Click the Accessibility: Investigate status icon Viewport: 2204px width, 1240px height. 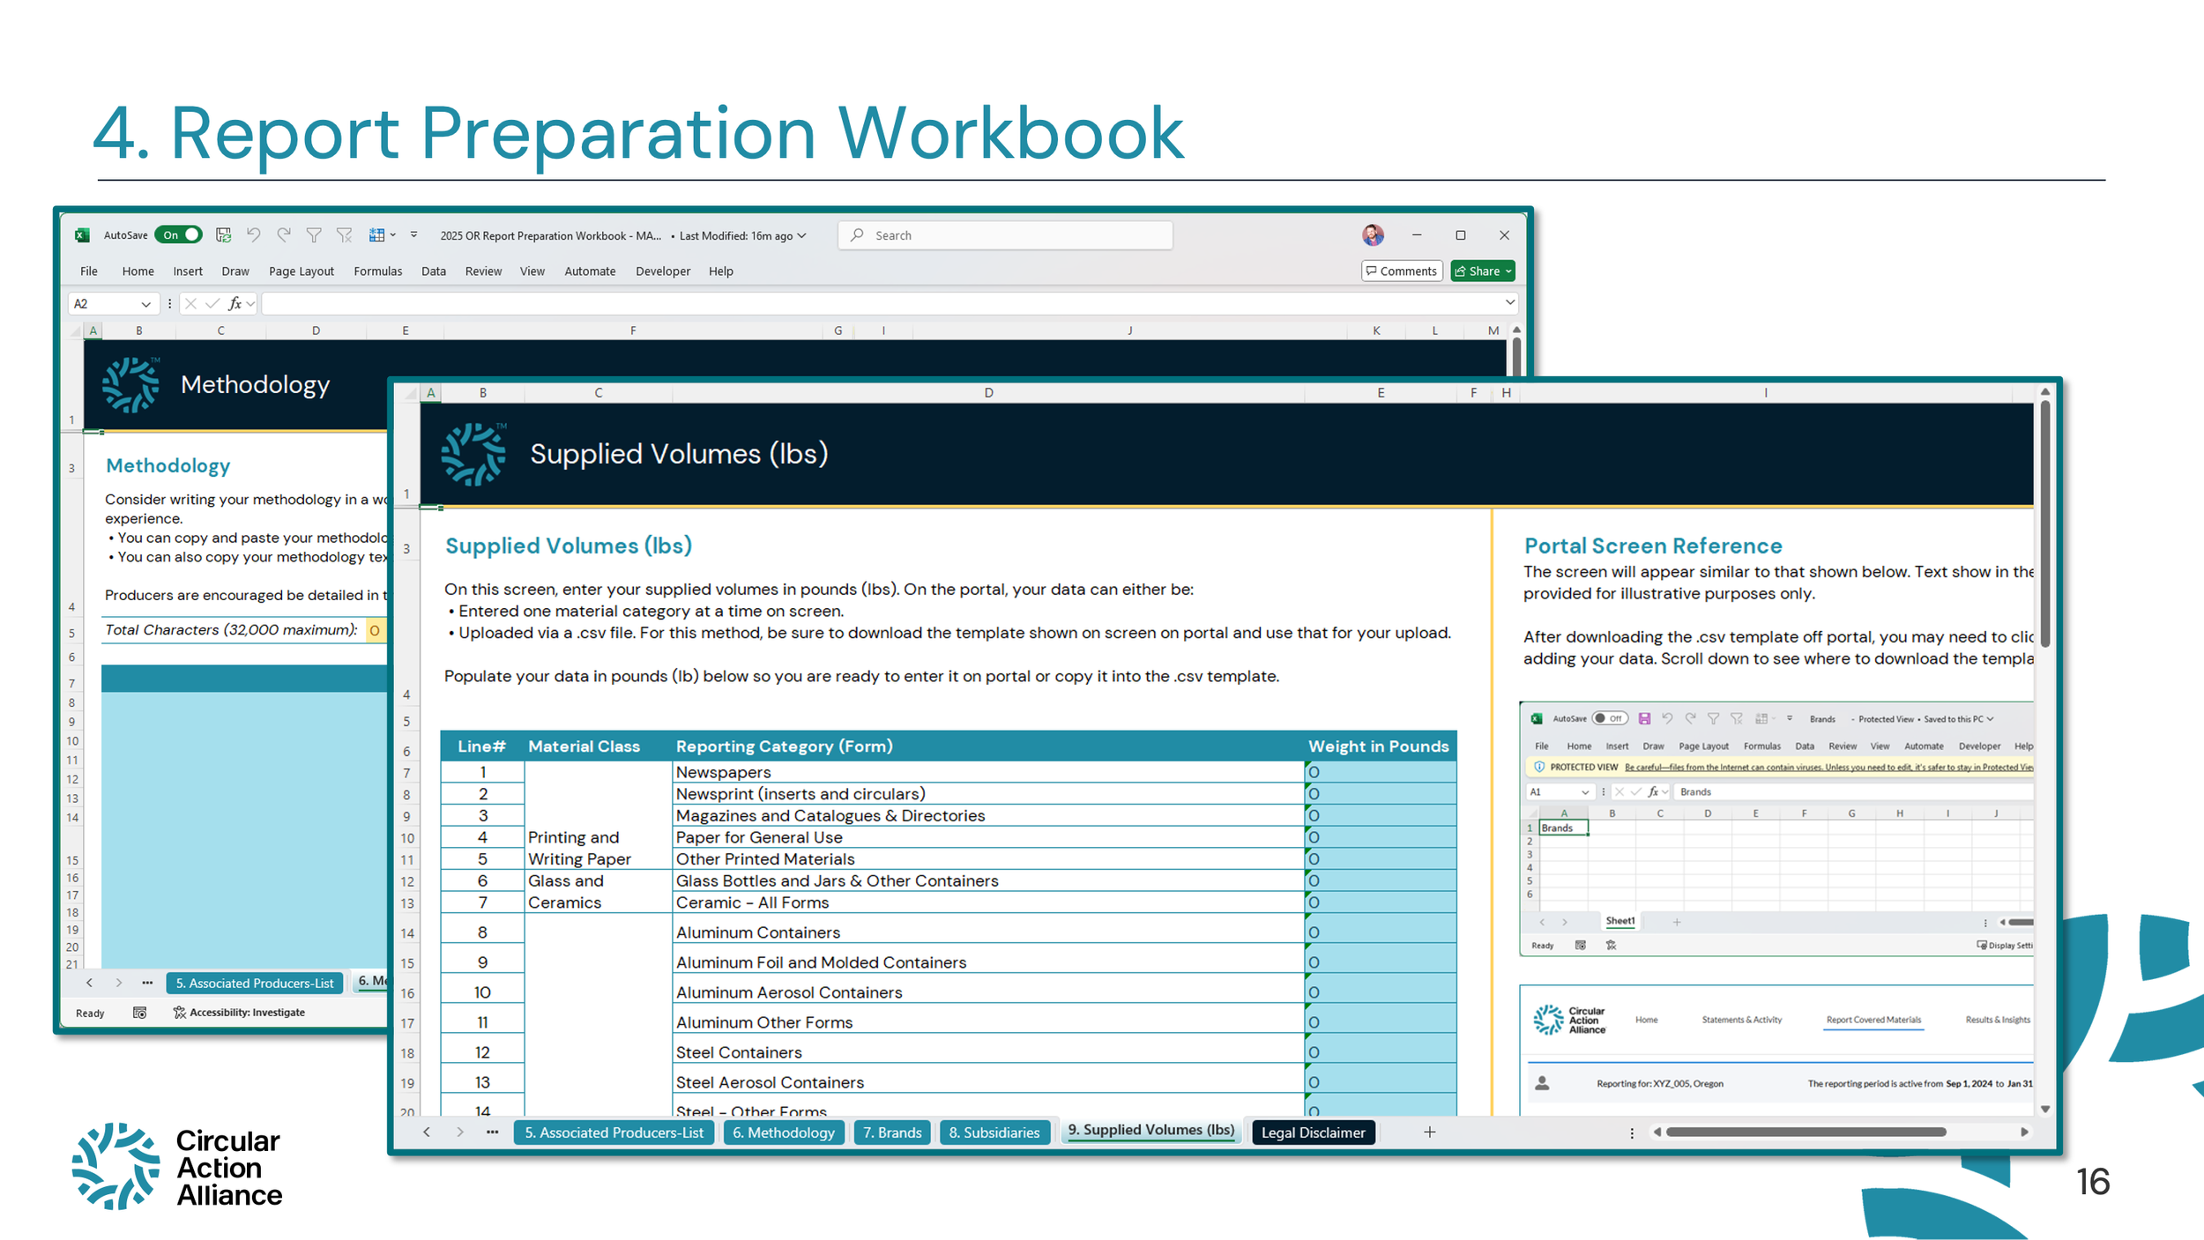click(180, 1012)
